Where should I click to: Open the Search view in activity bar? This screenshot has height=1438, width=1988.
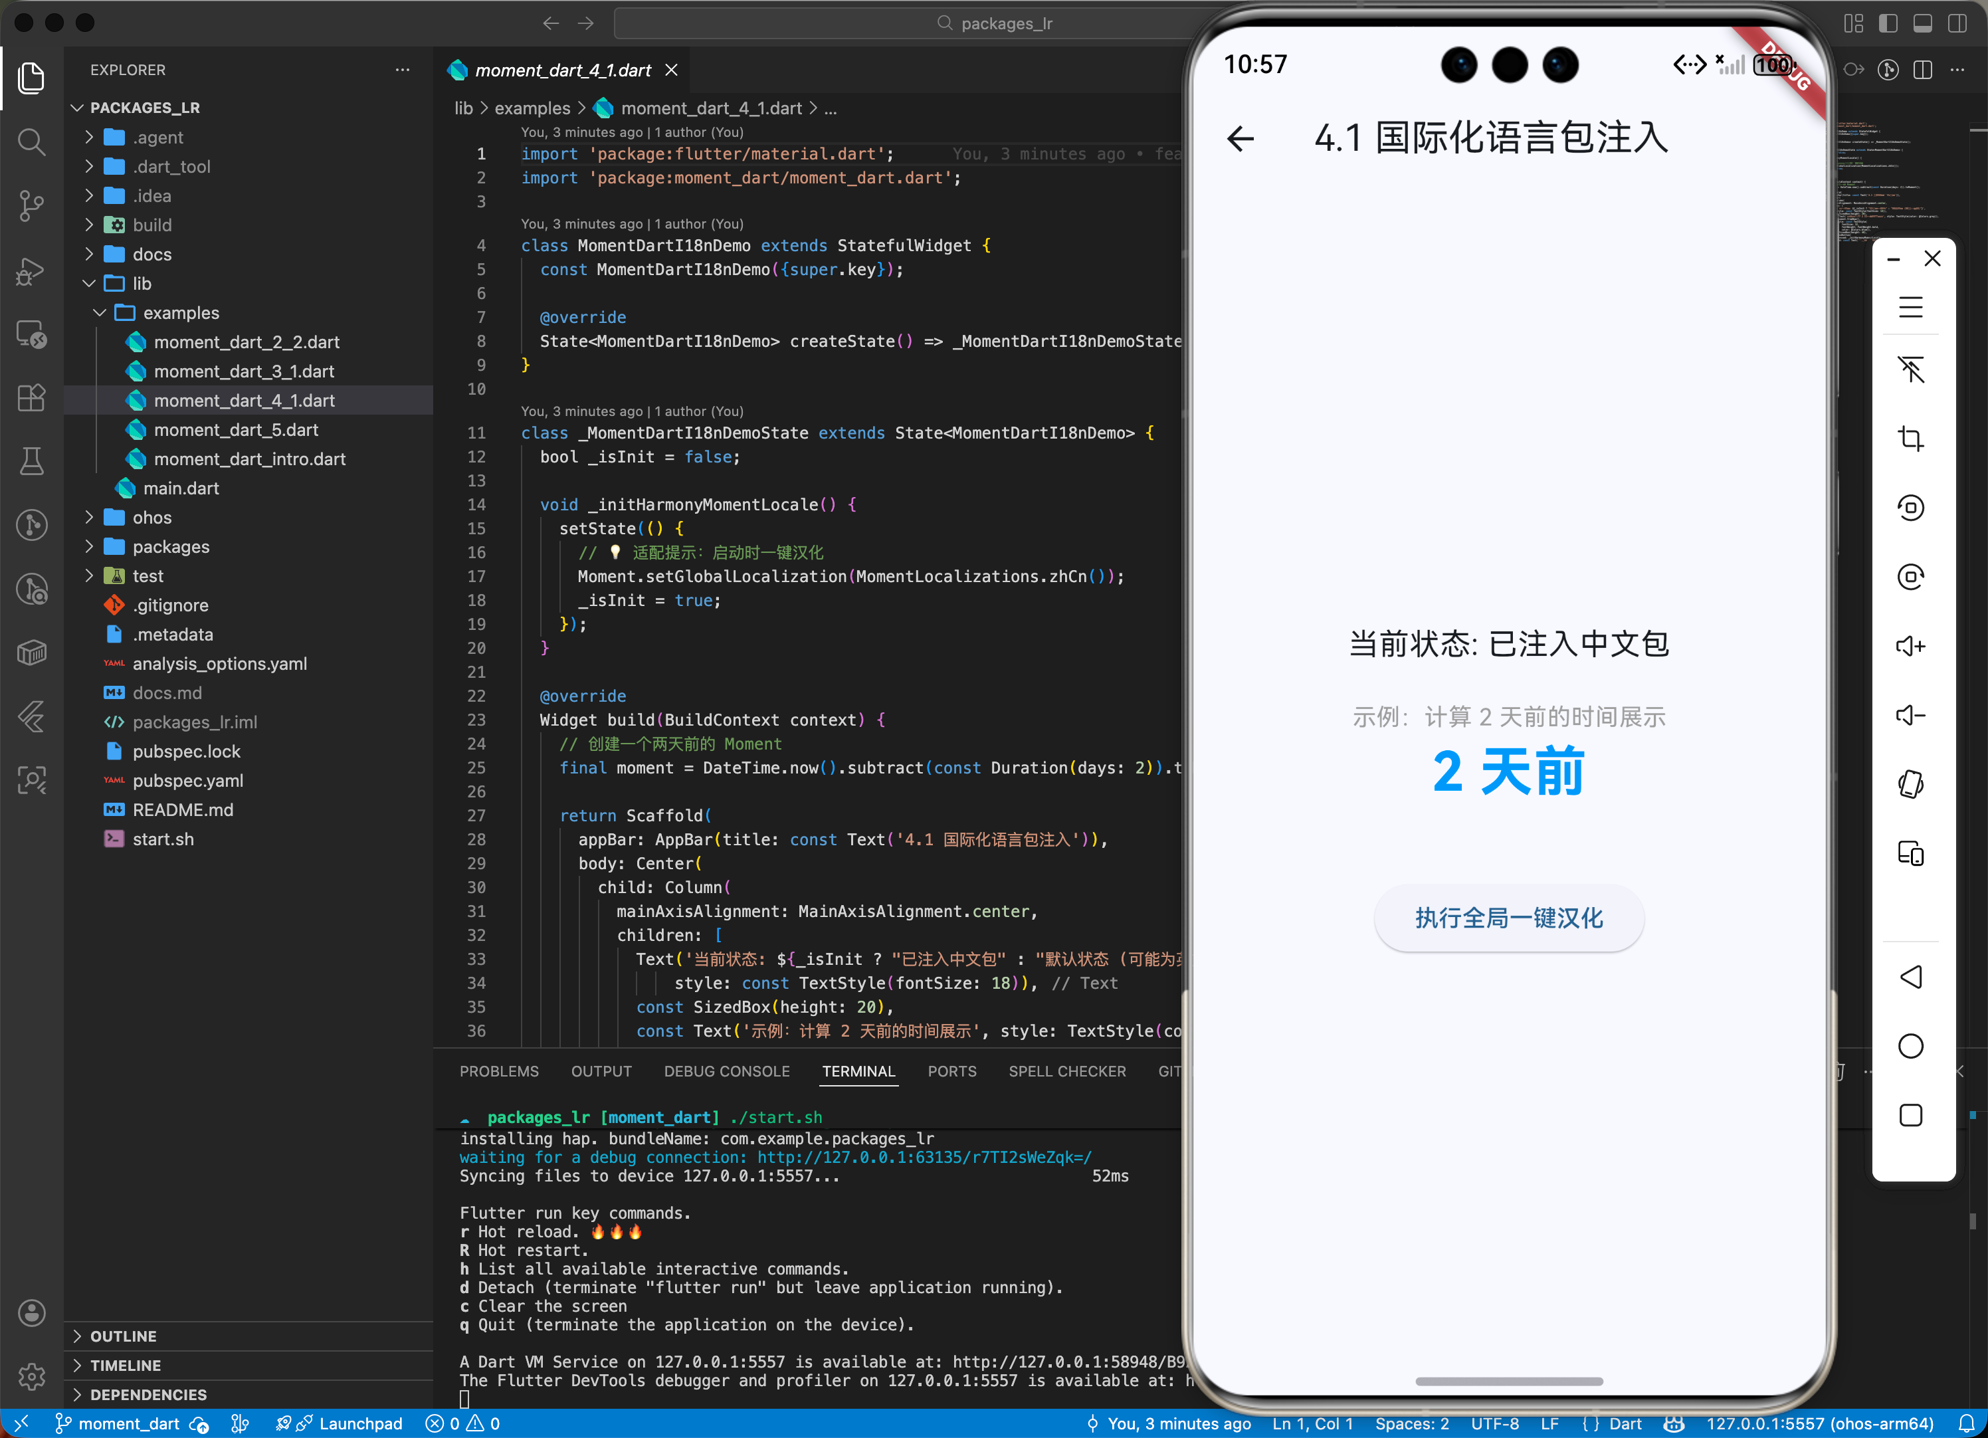pos(31,141)
